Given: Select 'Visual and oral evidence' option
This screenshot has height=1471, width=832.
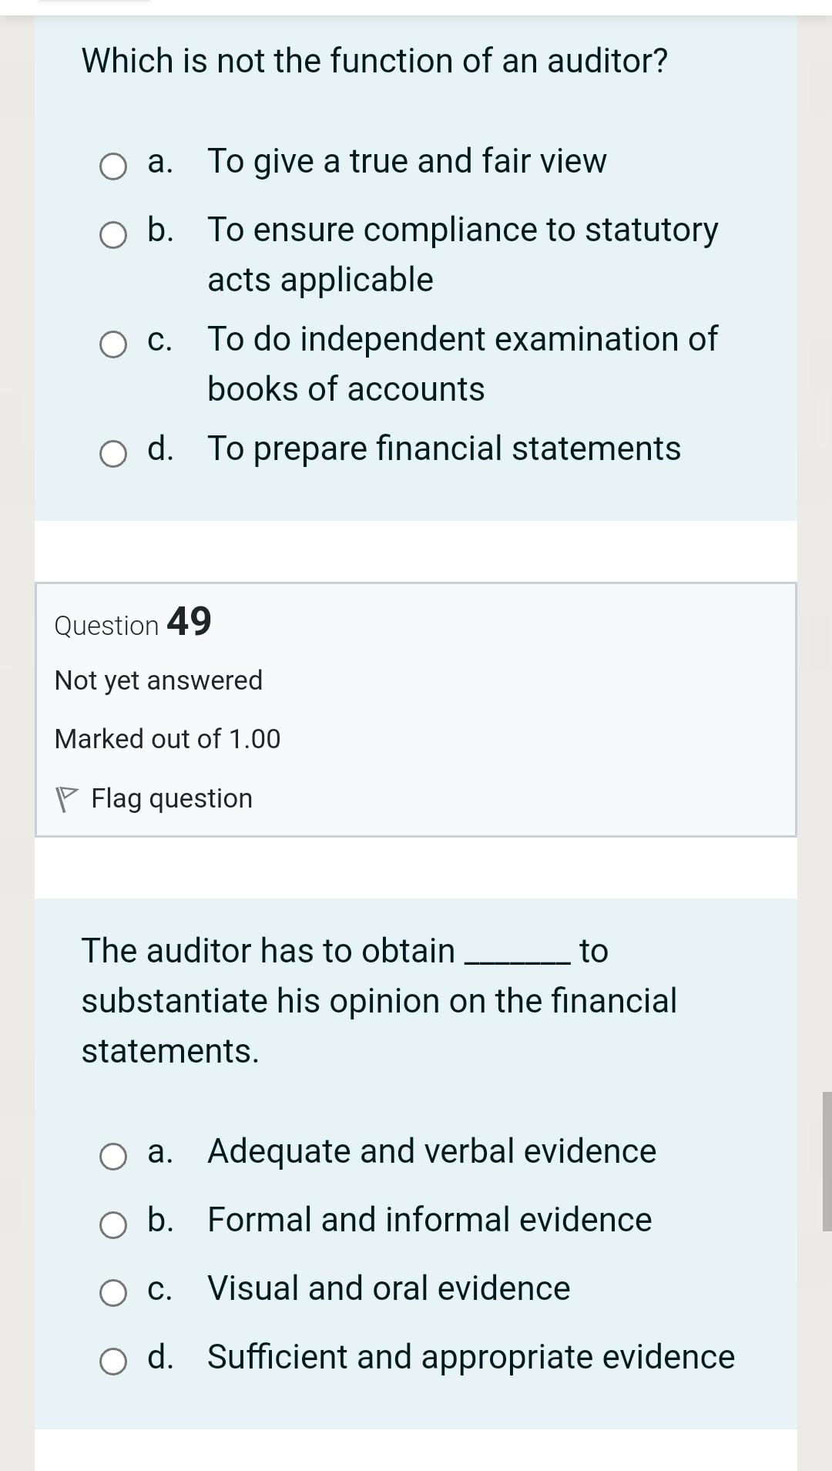Looking at the screenshot, I should (112, 1292).
